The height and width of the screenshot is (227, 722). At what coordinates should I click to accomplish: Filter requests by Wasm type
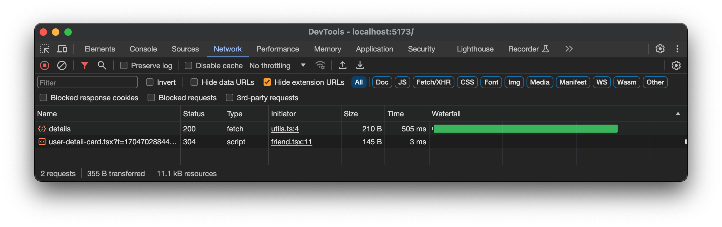pos(627,82)
